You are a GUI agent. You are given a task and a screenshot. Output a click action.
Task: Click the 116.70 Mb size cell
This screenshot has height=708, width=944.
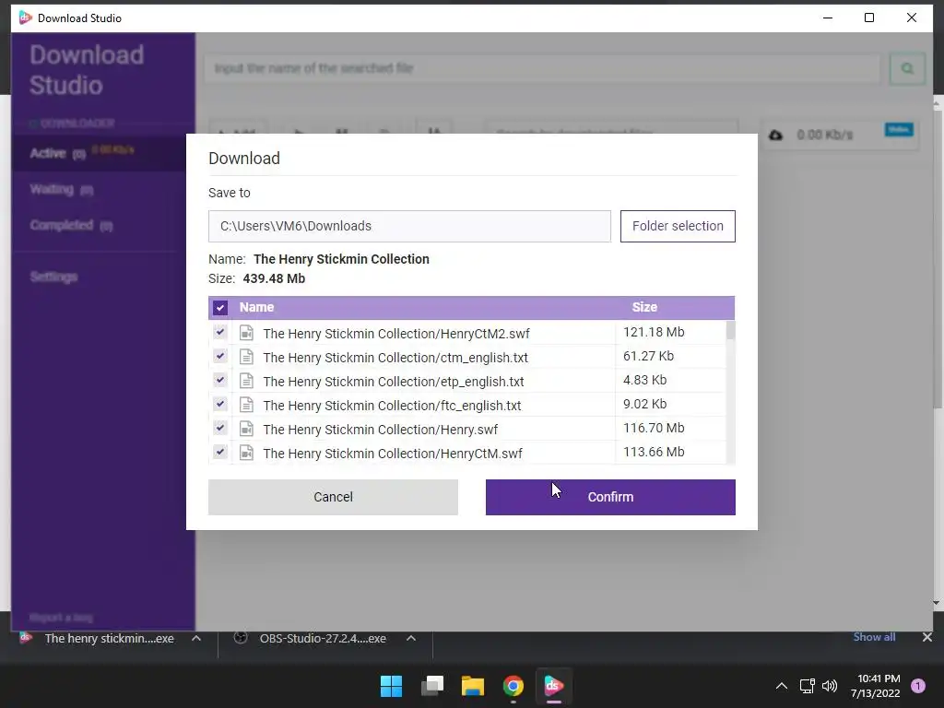654,429
